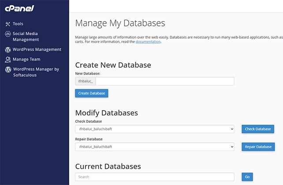Click the Repair Database button
This screenshot has height=185, width=283.
point(258,147)
